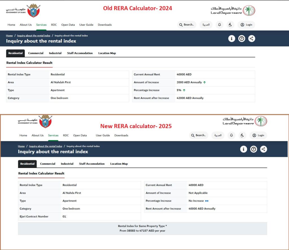Open the help question icon in 2025 header
The width and height of the screenshot is (289, 250).
[253, 149]
